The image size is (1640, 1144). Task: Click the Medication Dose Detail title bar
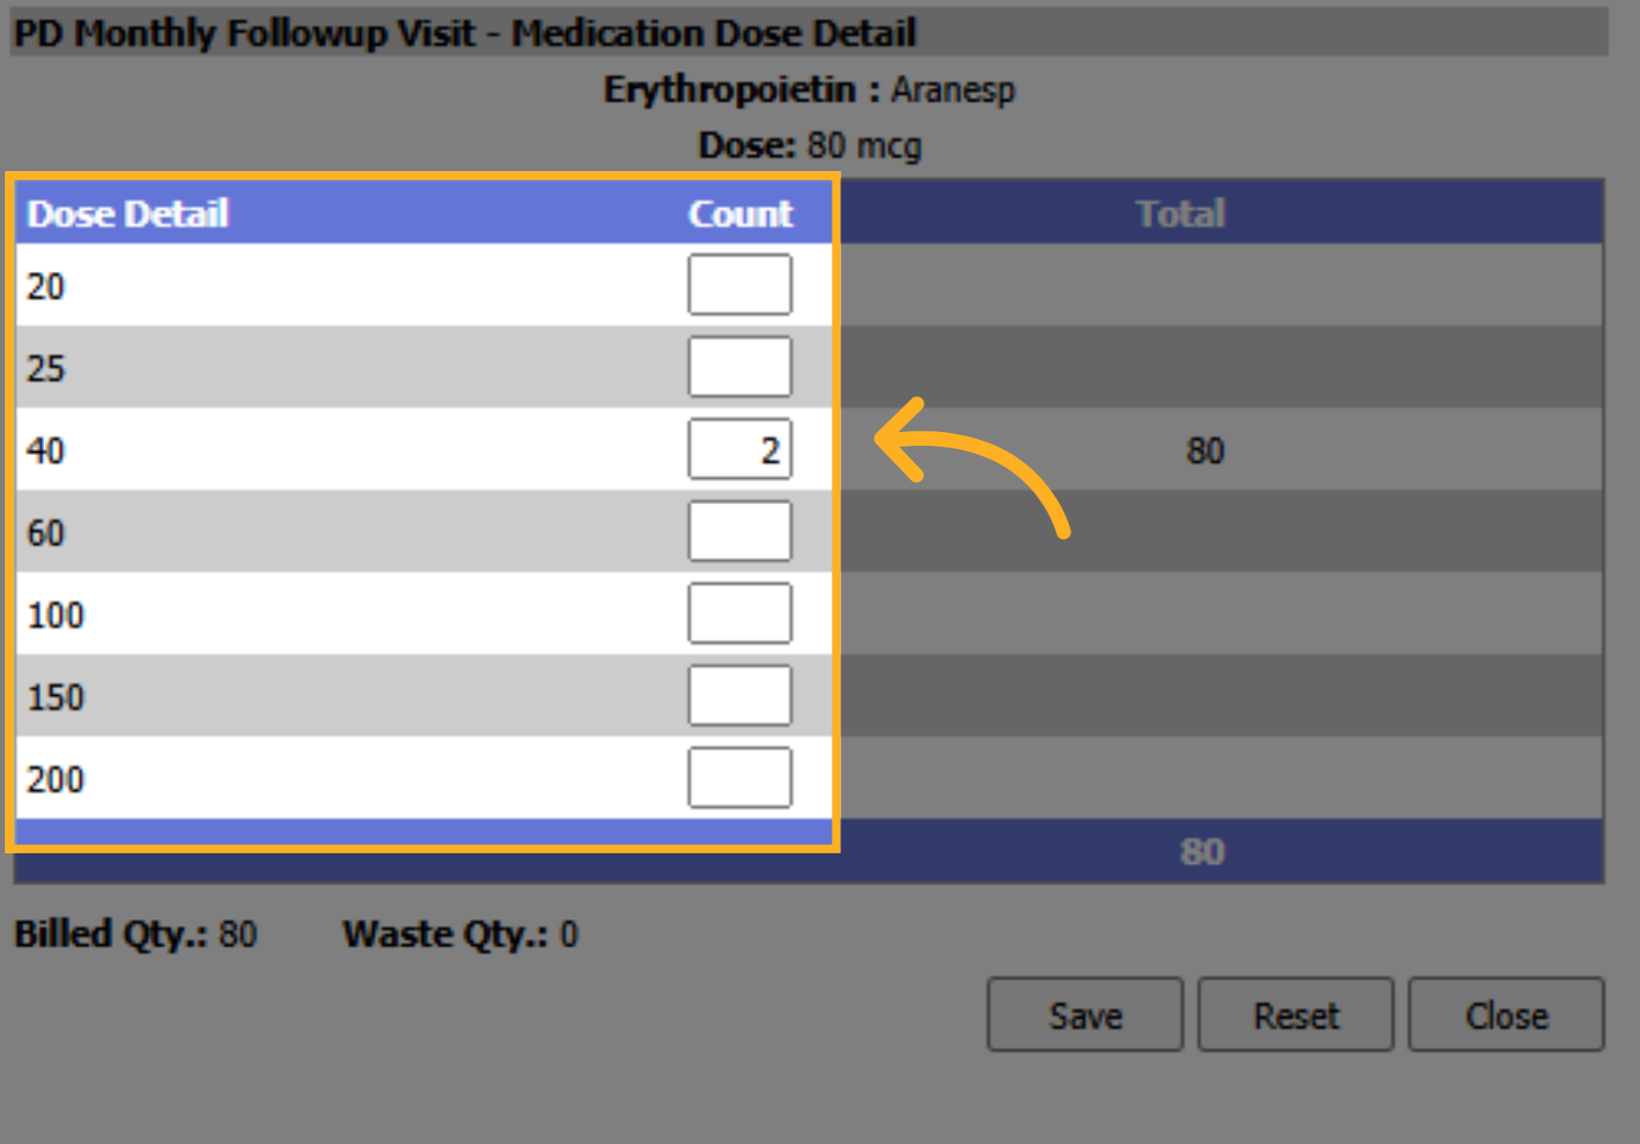(809, 32)
